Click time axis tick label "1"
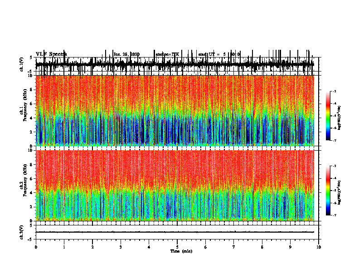Screen dimensions: 359x277 tap(64, 247)
